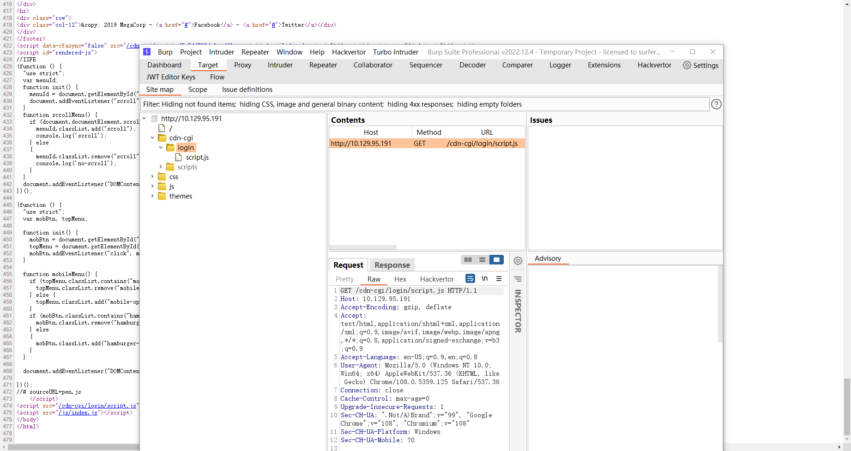Collapse the cdn-cgi folder
851x451 pixels.
[x=152, y=138]
